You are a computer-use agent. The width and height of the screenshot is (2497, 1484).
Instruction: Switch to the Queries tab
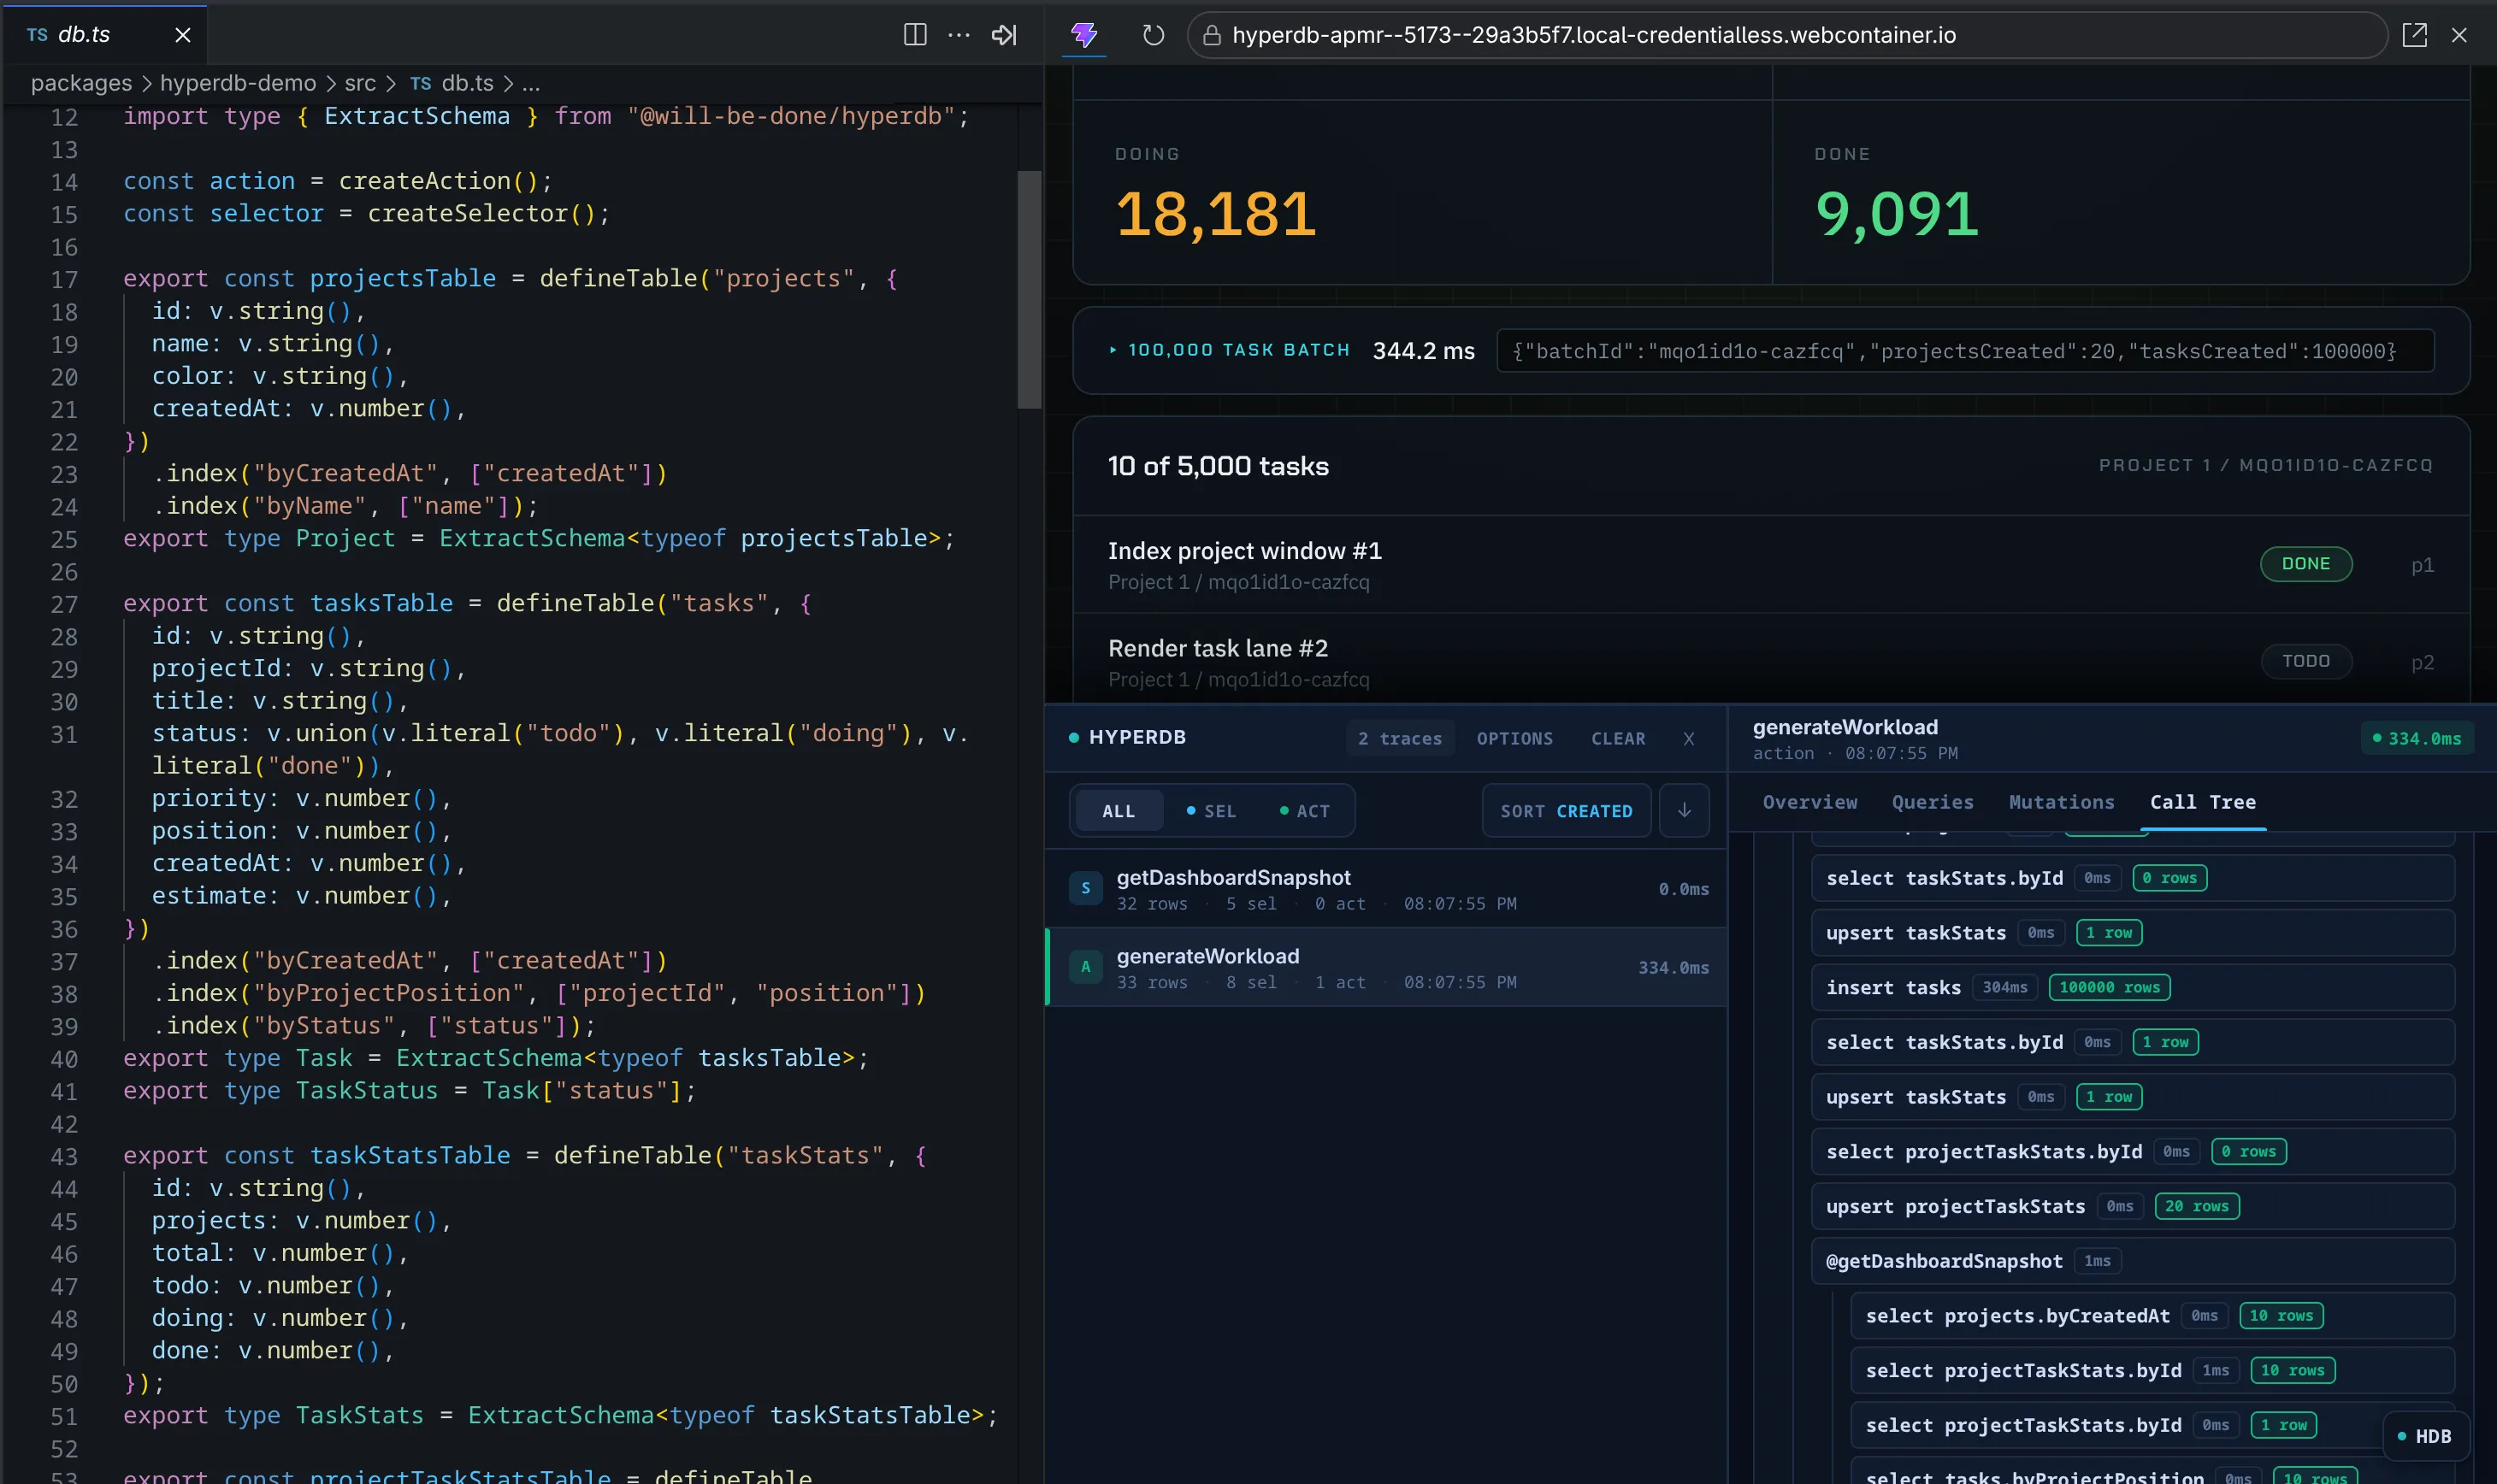(1932, 802)
